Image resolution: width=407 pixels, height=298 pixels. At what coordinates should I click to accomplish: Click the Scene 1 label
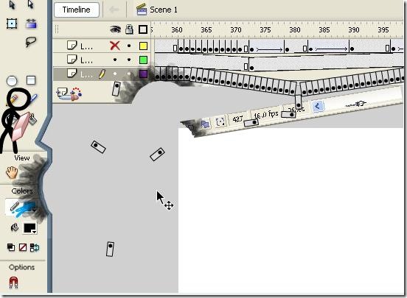pos(164,10)
